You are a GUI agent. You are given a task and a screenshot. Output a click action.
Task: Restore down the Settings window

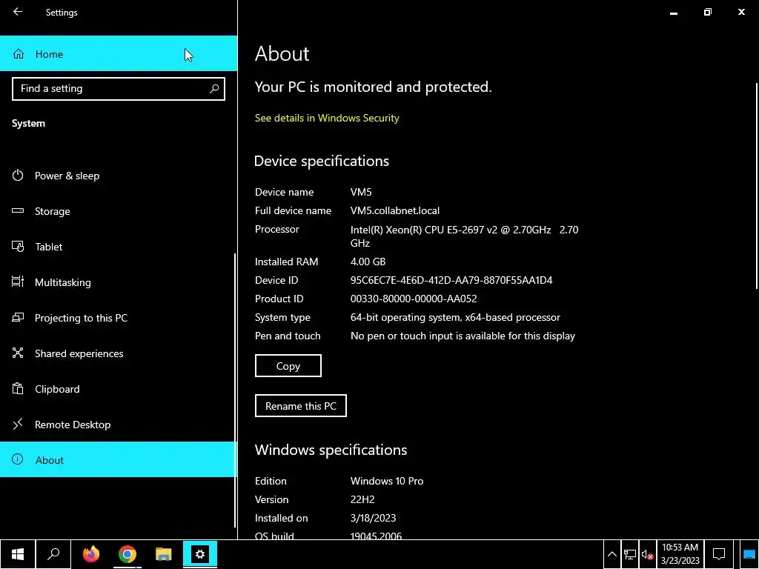click(x=708, y=12)
